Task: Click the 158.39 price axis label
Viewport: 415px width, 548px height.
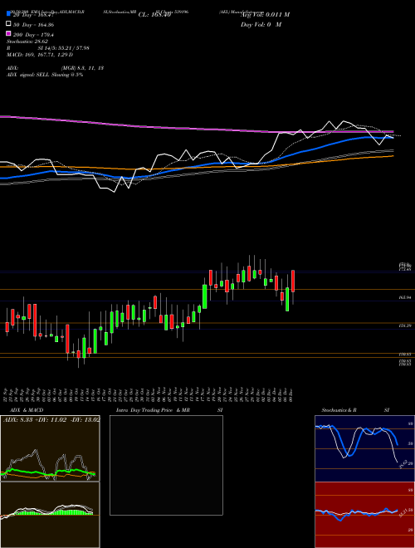Action: pos(404,325)
